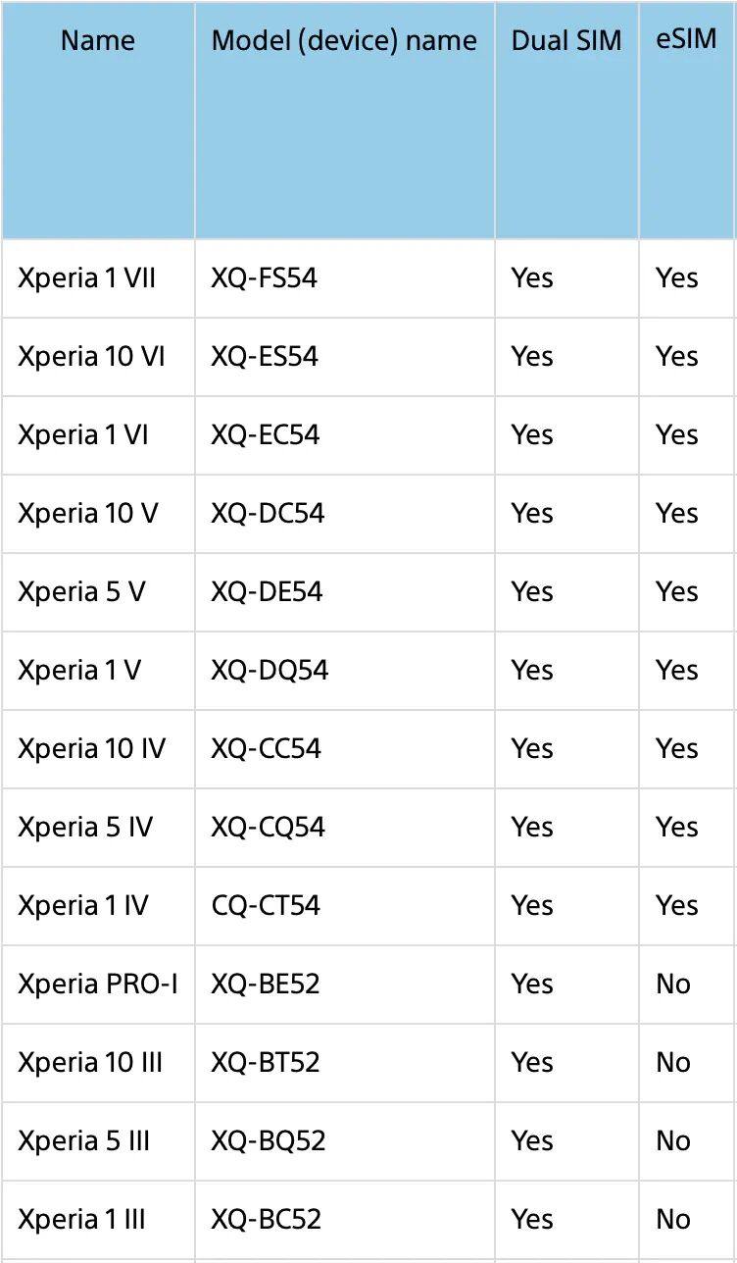The image size is (737, 1263).
Task: Click the Xperia 10 VI name cell
Action: [91, 357]
